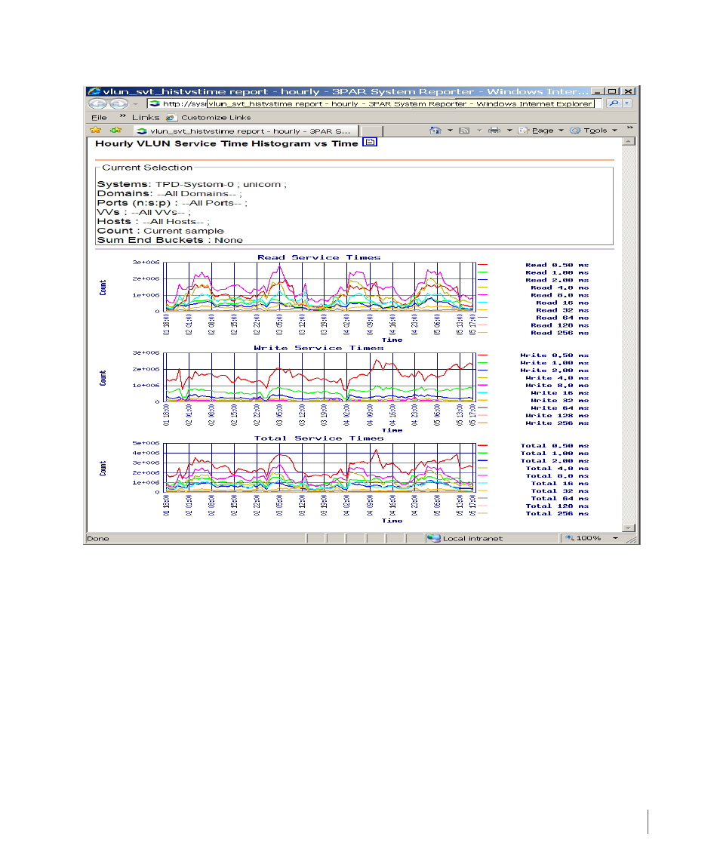This screenshot has height=864, width=720.
Task: Open the recent pages dropdown beside Forward
Action: coord(136,103)
